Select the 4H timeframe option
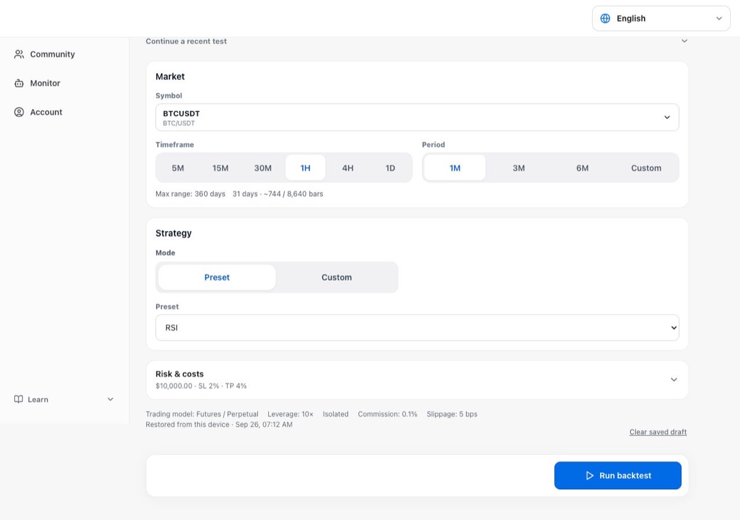 coord(348,168)
